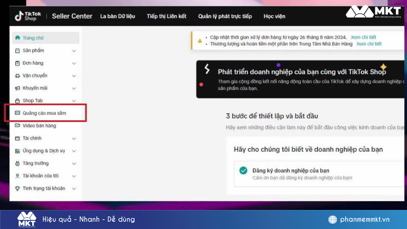Screen dimensions: 407x229
Task: Click the Vận chuyển truck icon
Action: click(18, 76)
